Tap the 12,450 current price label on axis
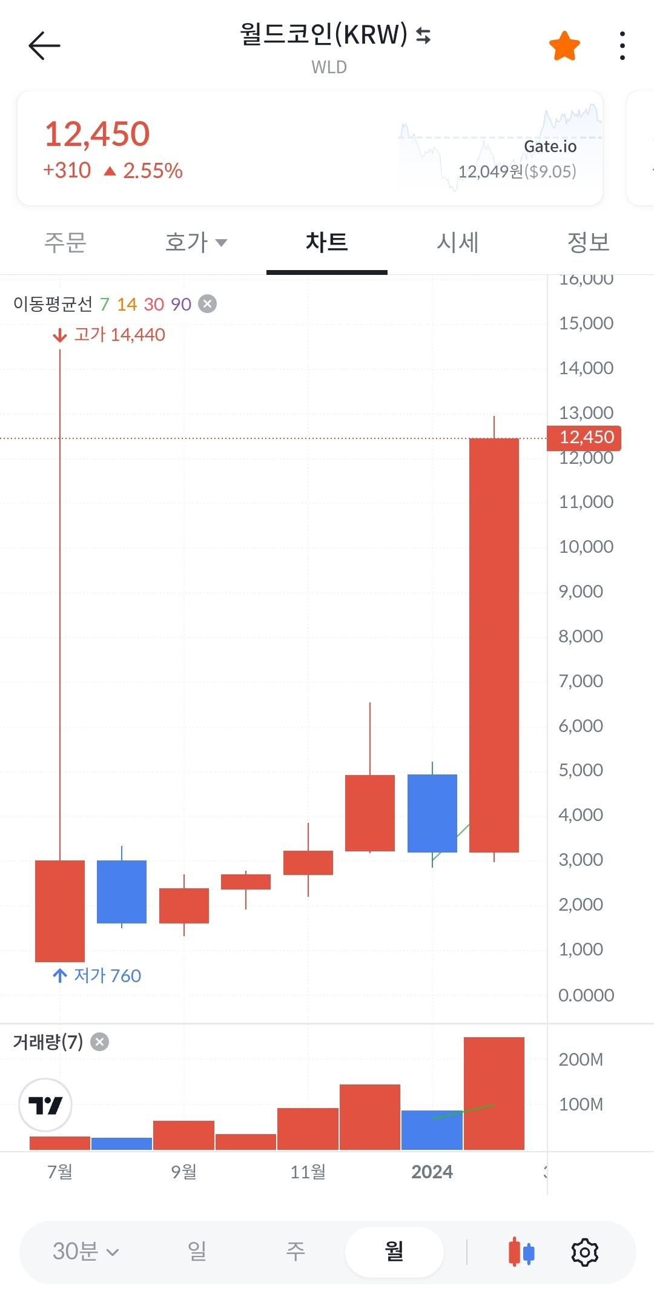The height and width of the screenshot is (1297, 654). 584,437
